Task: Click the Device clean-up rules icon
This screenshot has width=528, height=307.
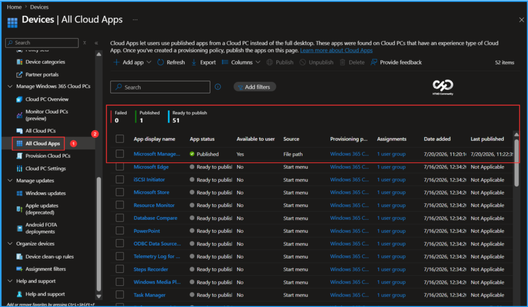Action: tap(20, 257)
